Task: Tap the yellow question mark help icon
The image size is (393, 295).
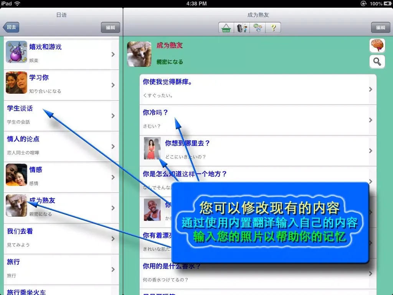Action: [273, 28]
